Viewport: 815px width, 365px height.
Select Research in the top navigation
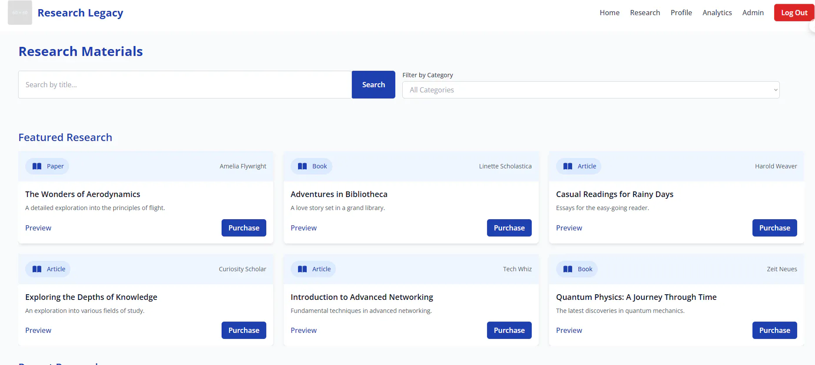coord(645,13)
